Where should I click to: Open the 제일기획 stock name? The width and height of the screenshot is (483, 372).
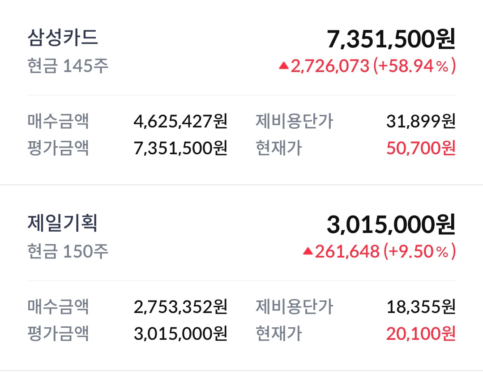[x=63, y=223]
